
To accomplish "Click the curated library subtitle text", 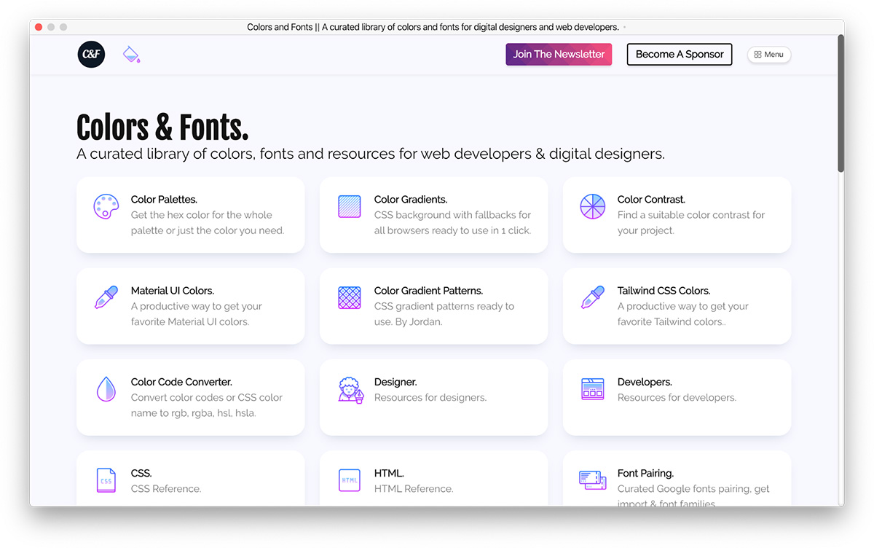I will pos(371,154).
